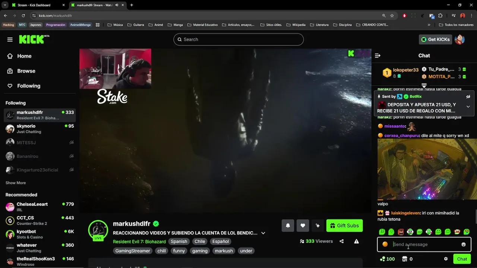Go back in browser history
Screen dimensions: 477x268
[5, 16]
